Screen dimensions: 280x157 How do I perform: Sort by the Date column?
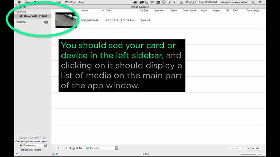coord(108,10)
